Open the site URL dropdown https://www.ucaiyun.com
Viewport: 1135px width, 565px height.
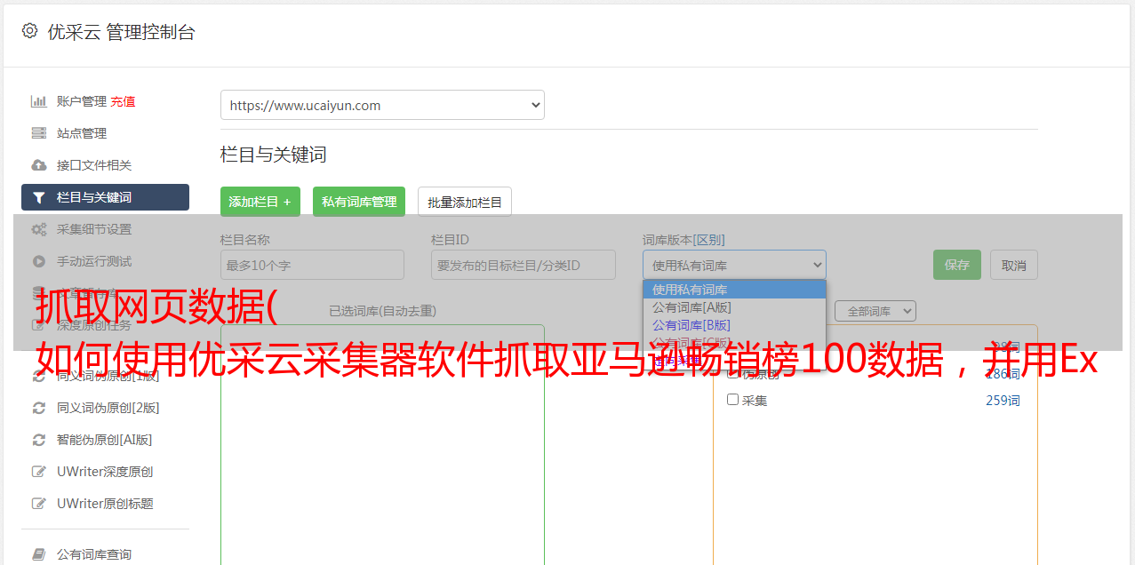[x=382, y=105]
